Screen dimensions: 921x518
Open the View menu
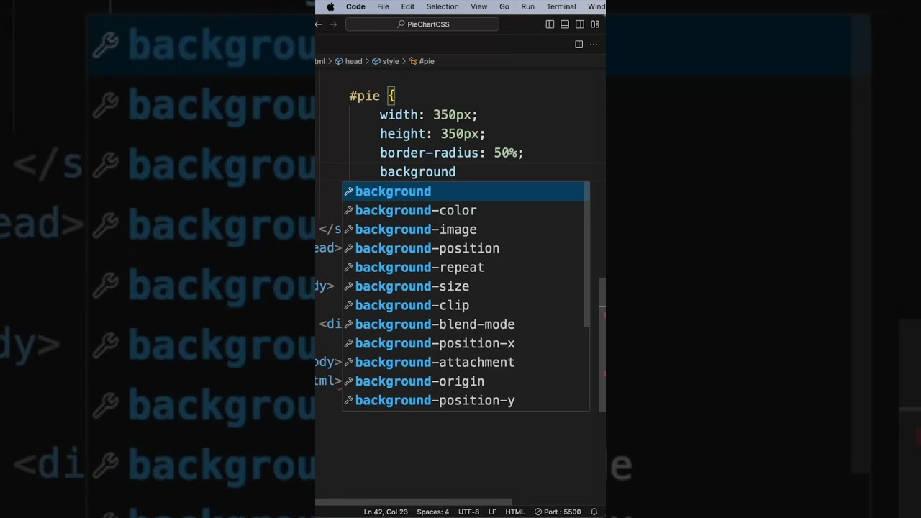click(x=479, y=6)
